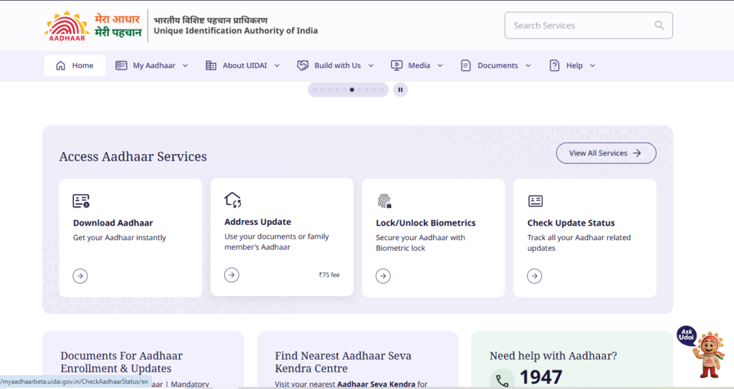
Task: Click the arrow circle under Download Aadhaar
Action: (x=80, y=276)
